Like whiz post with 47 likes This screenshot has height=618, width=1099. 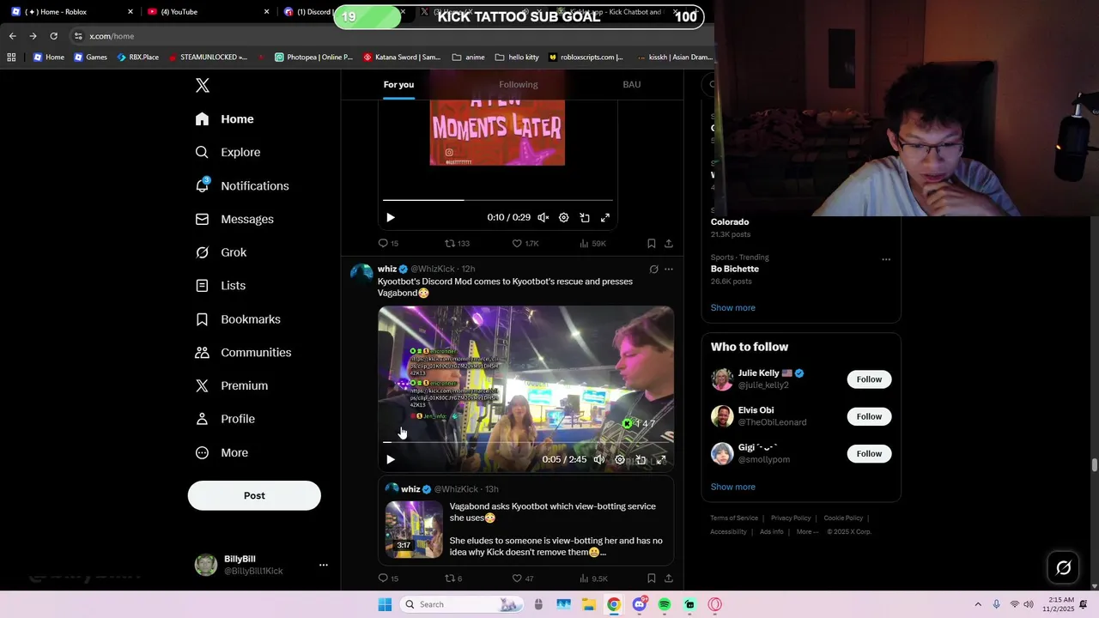tap(523, 579)
